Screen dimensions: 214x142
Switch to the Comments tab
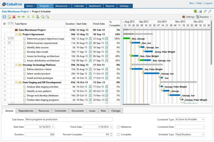(x=60, y=111)
